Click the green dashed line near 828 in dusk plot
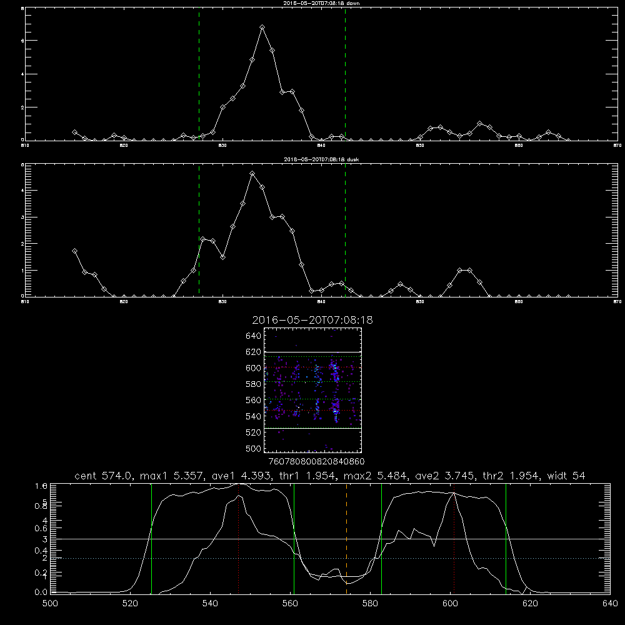 tap(199, 230)
